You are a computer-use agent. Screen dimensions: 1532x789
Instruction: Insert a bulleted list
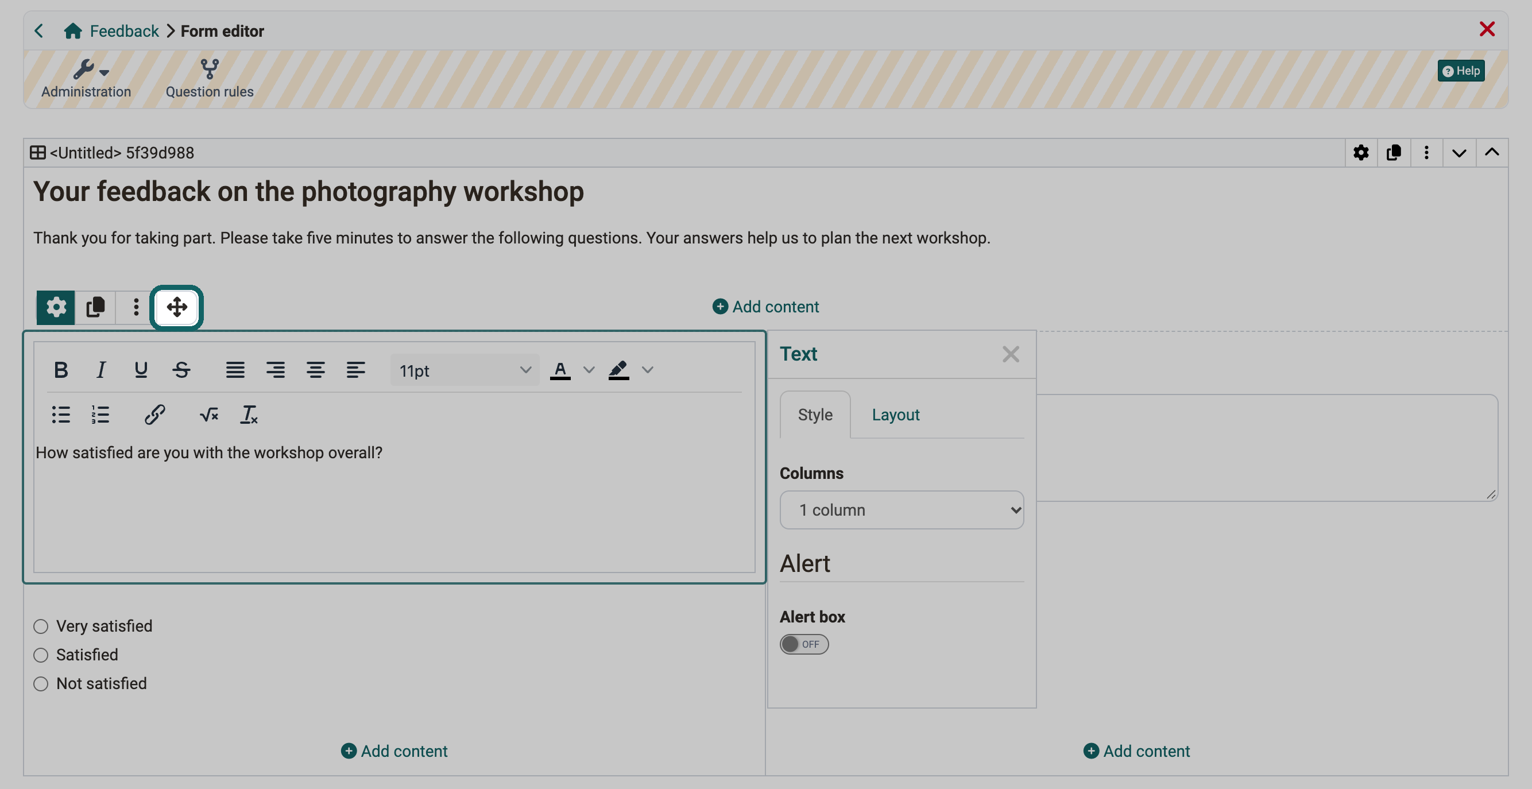[x=61, y=415]
